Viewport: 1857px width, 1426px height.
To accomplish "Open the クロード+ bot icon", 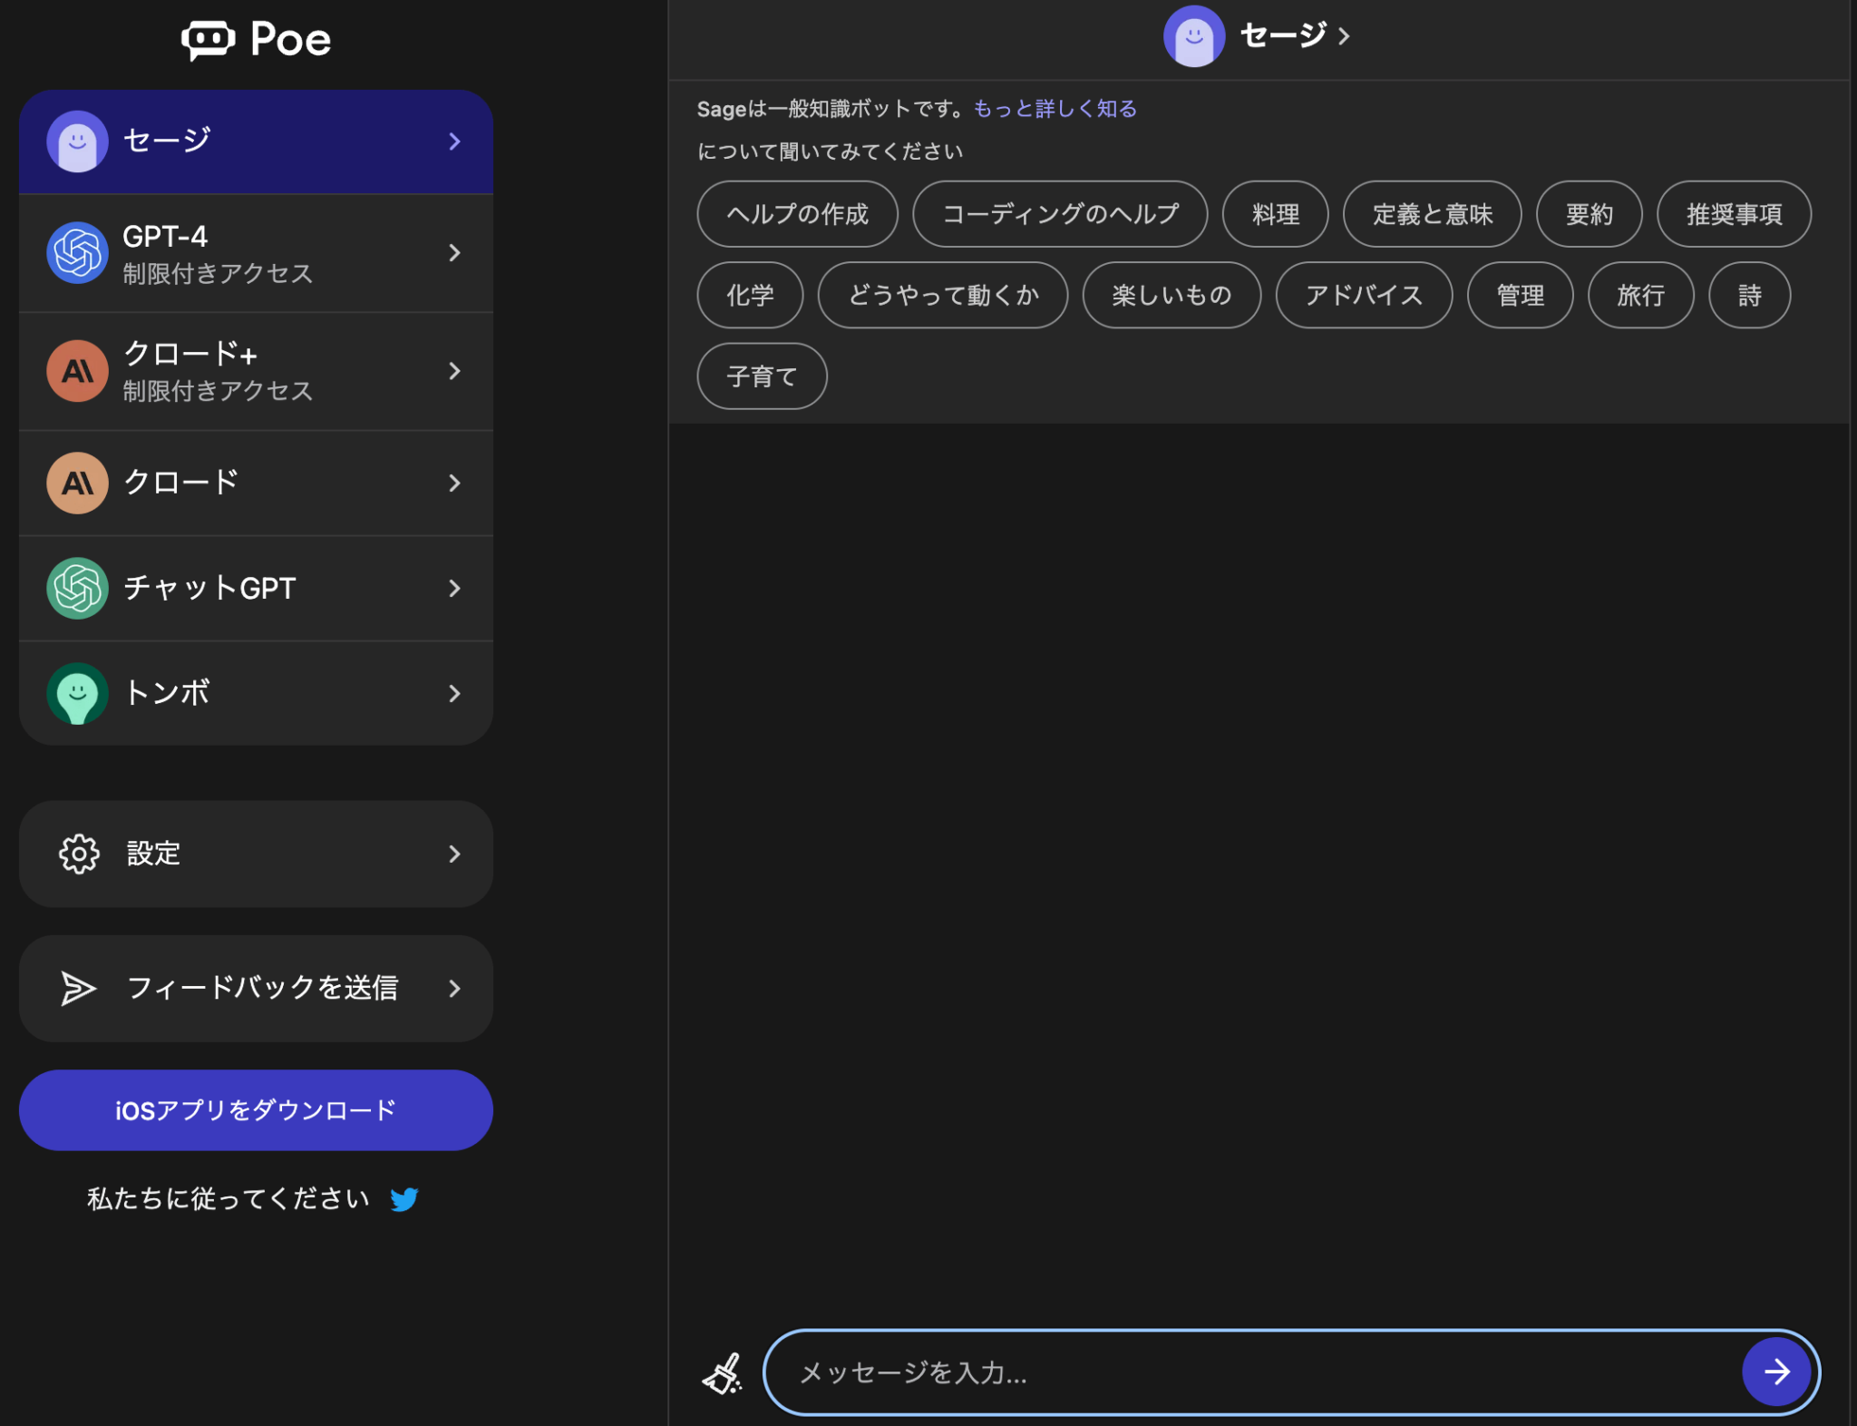I will pyautogui.click(x=78, y=370).
